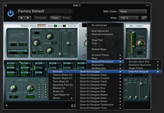The image size is (164, 113).
Task: Choose Classic Sixties Kit
Action: click(x=62, y=75)
